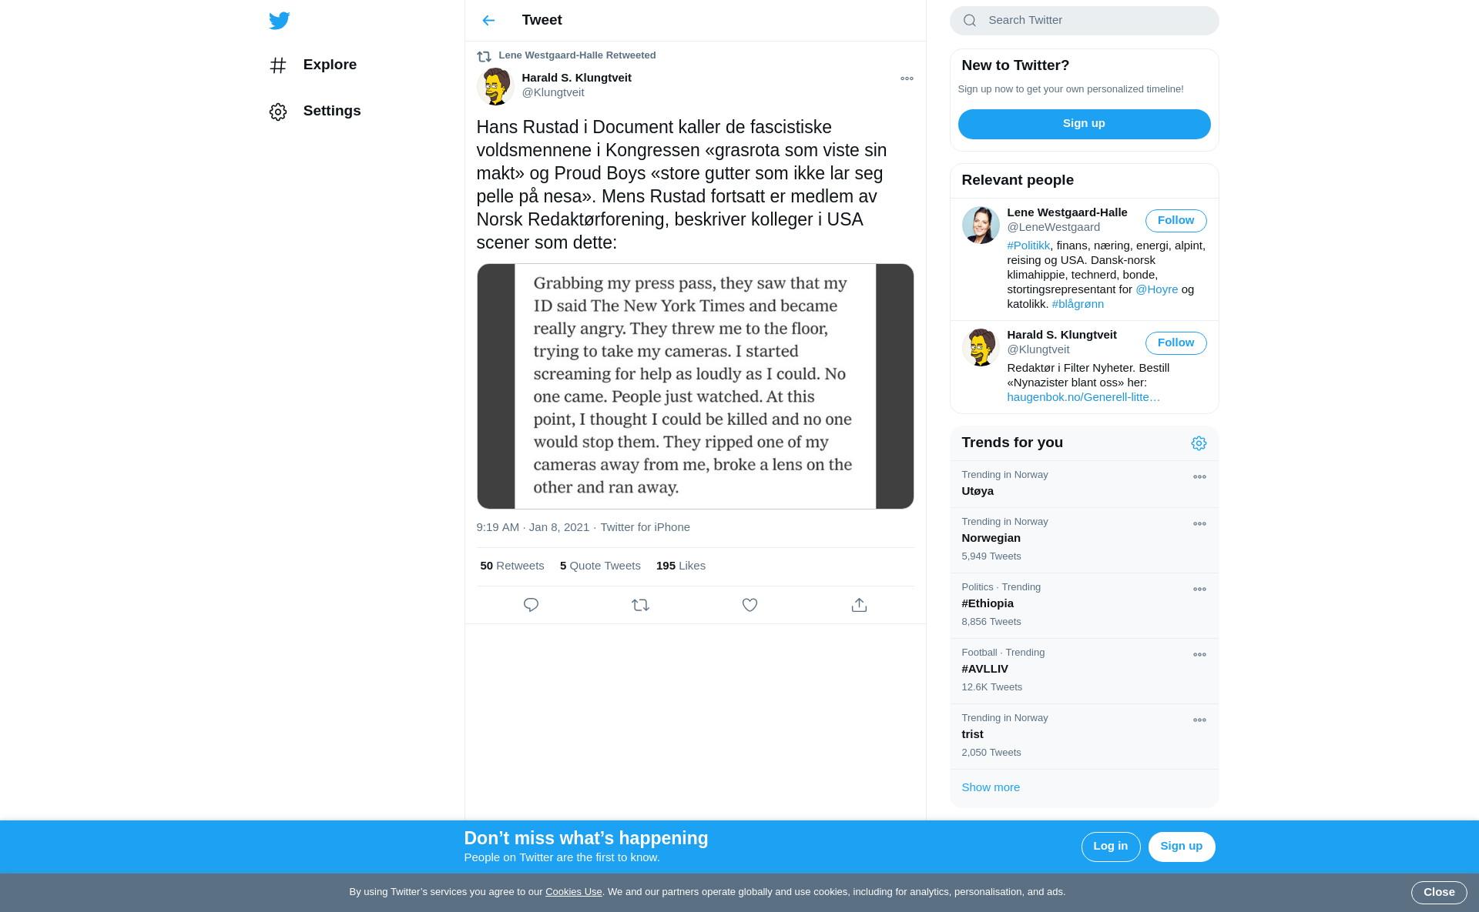This screenshot has width=1479, height=912.
Task: Open the tweet's more options menu
Action: coord(907,79)
